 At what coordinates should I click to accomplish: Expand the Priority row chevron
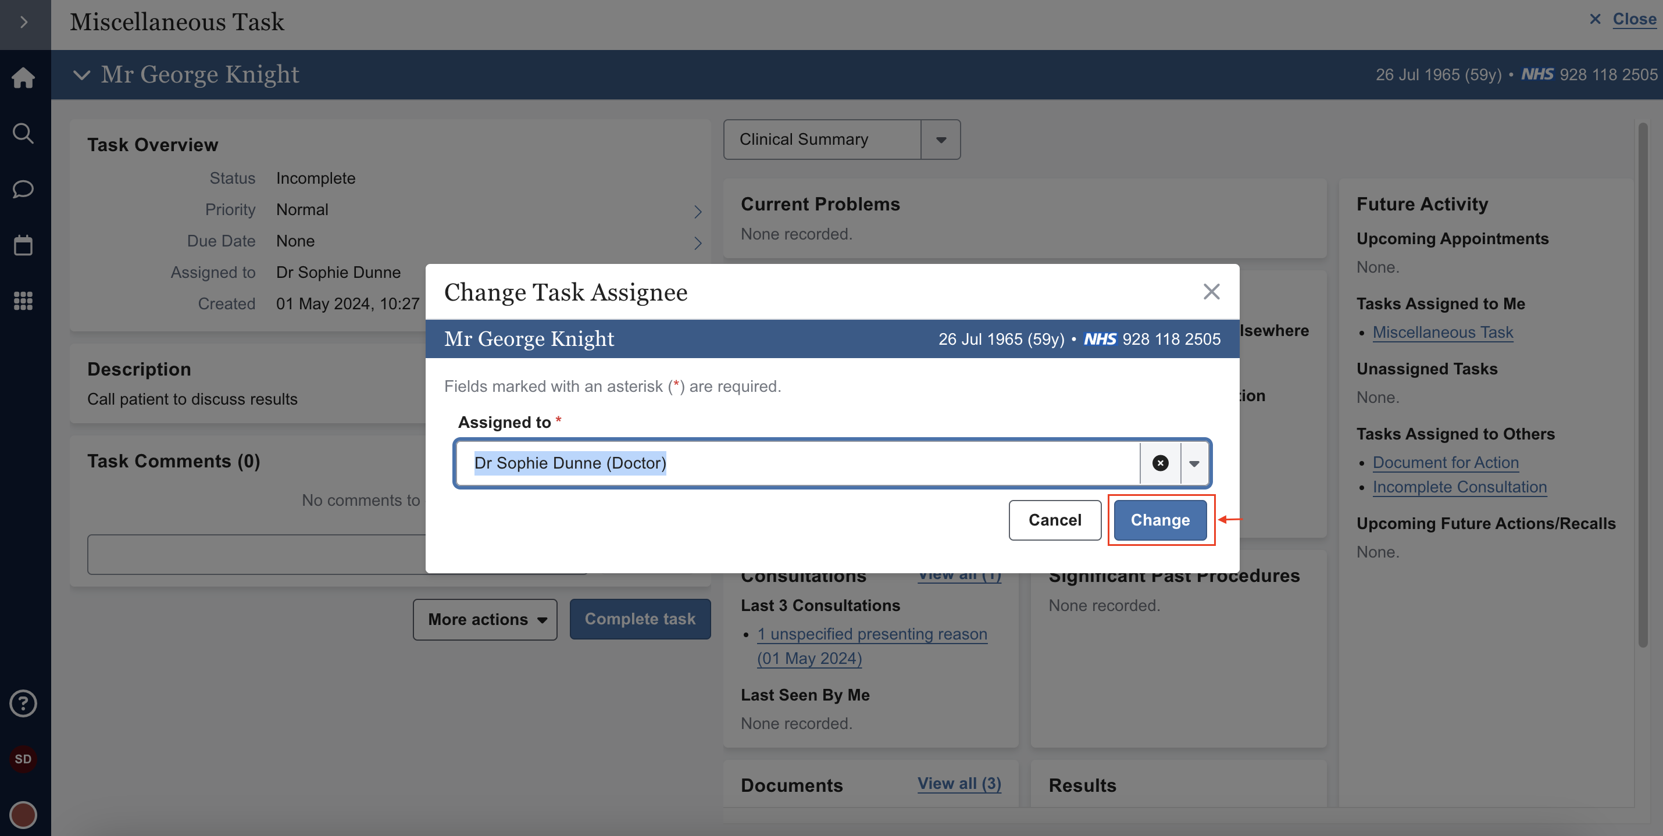pos(697,211)
